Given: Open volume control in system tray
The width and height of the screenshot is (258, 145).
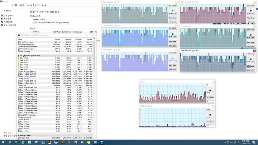Looking at the screenshot, I should pos(231,142).
